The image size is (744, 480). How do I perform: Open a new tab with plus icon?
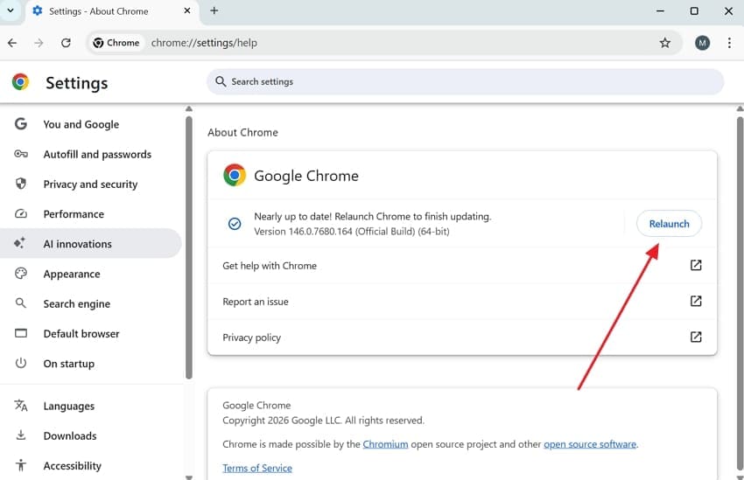(214, 10)
